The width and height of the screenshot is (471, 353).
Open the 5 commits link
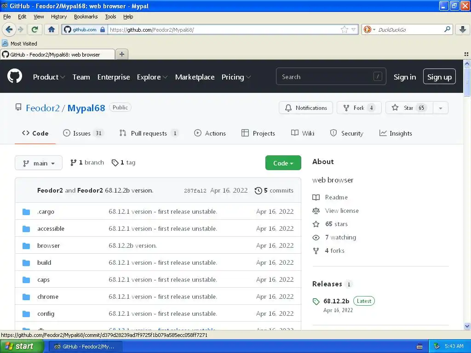coord(274,191)
